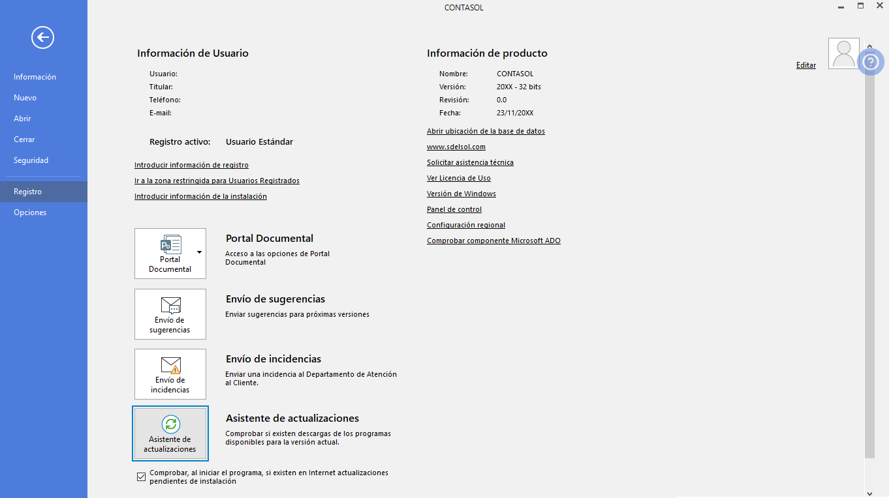Click Introducir información de la instalación link

coord(200,196)
